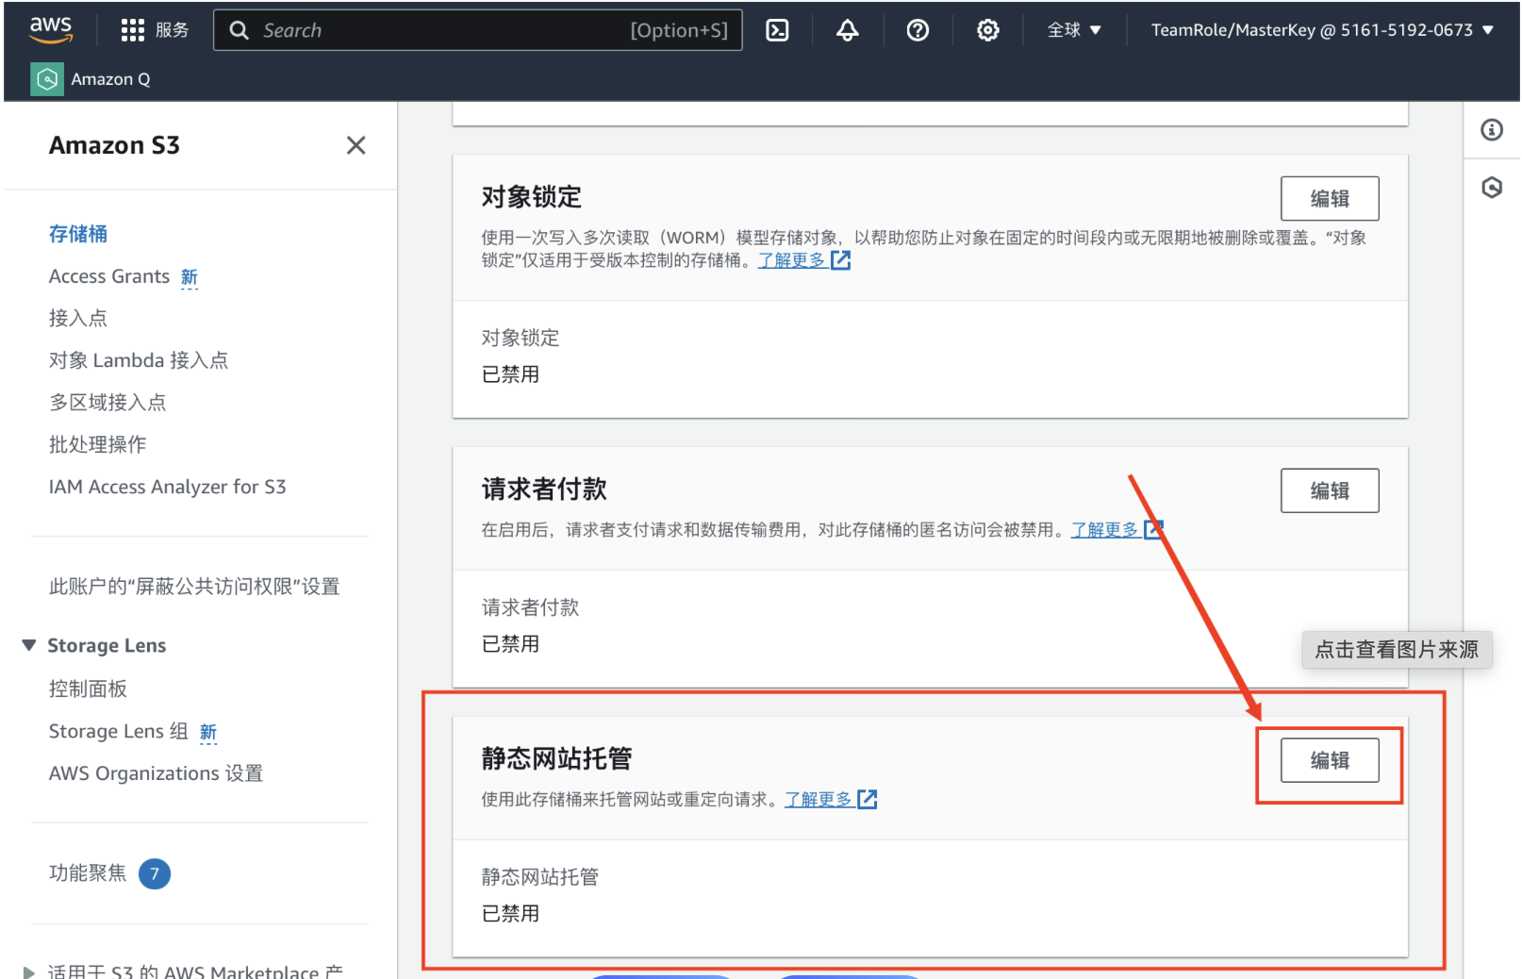The width and height of the screenshot is (1522, 979).
Task: Open the settings gear icon
Action: tap(988, 30)
